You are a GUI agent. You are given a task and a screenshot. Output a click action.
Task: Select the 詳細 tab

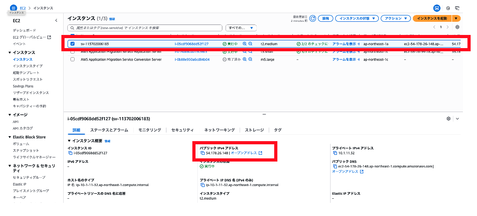(x=76, y=130)
